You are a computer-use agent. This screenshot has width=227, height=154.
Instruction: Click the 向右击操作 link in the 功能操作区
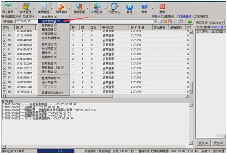click(219, 27)
